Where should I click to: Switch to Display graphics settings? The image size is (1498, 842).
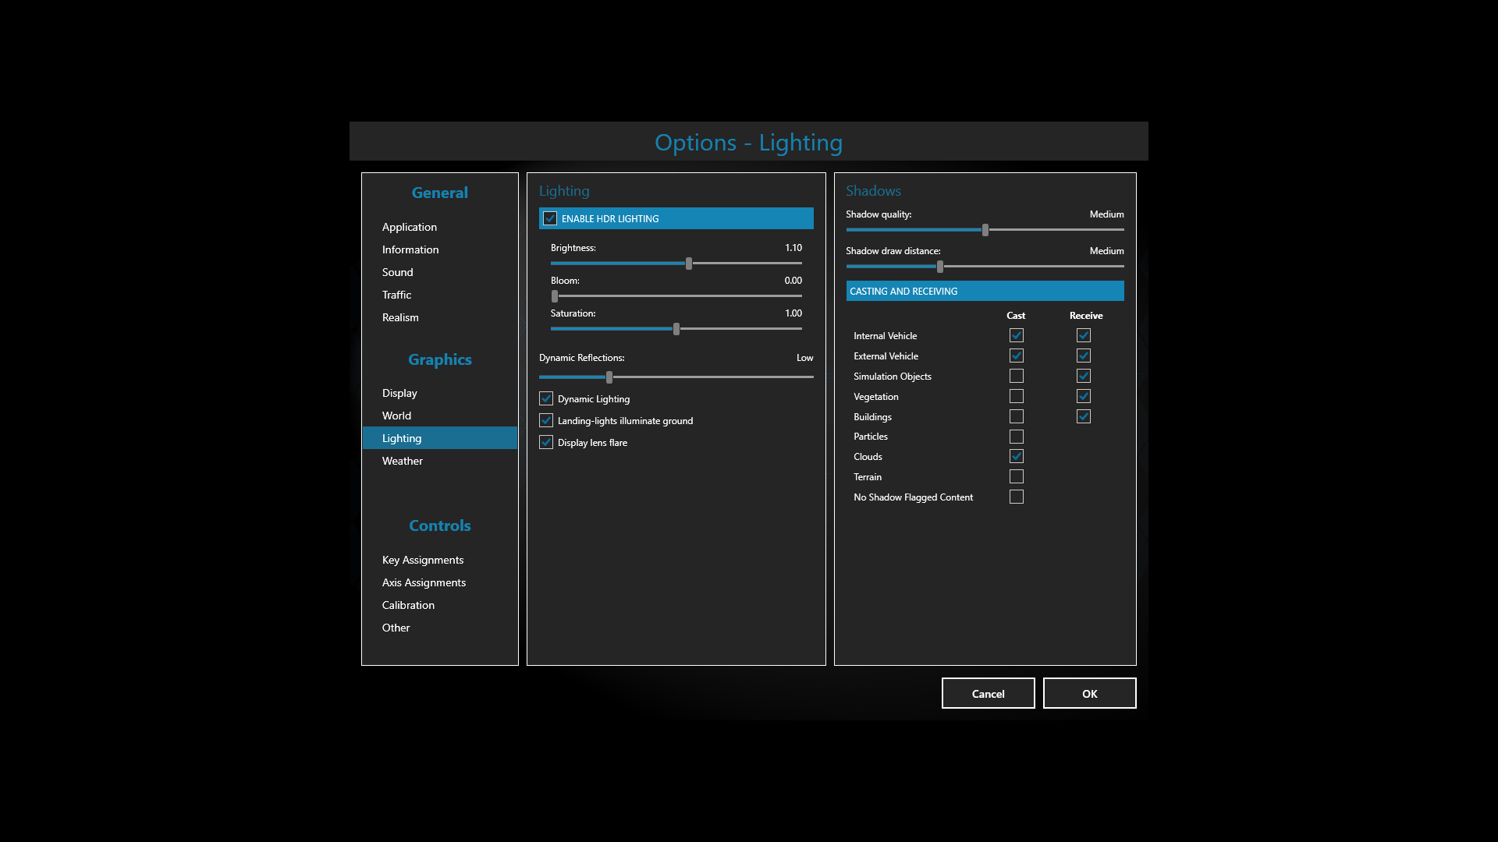(x=399, y=393)
